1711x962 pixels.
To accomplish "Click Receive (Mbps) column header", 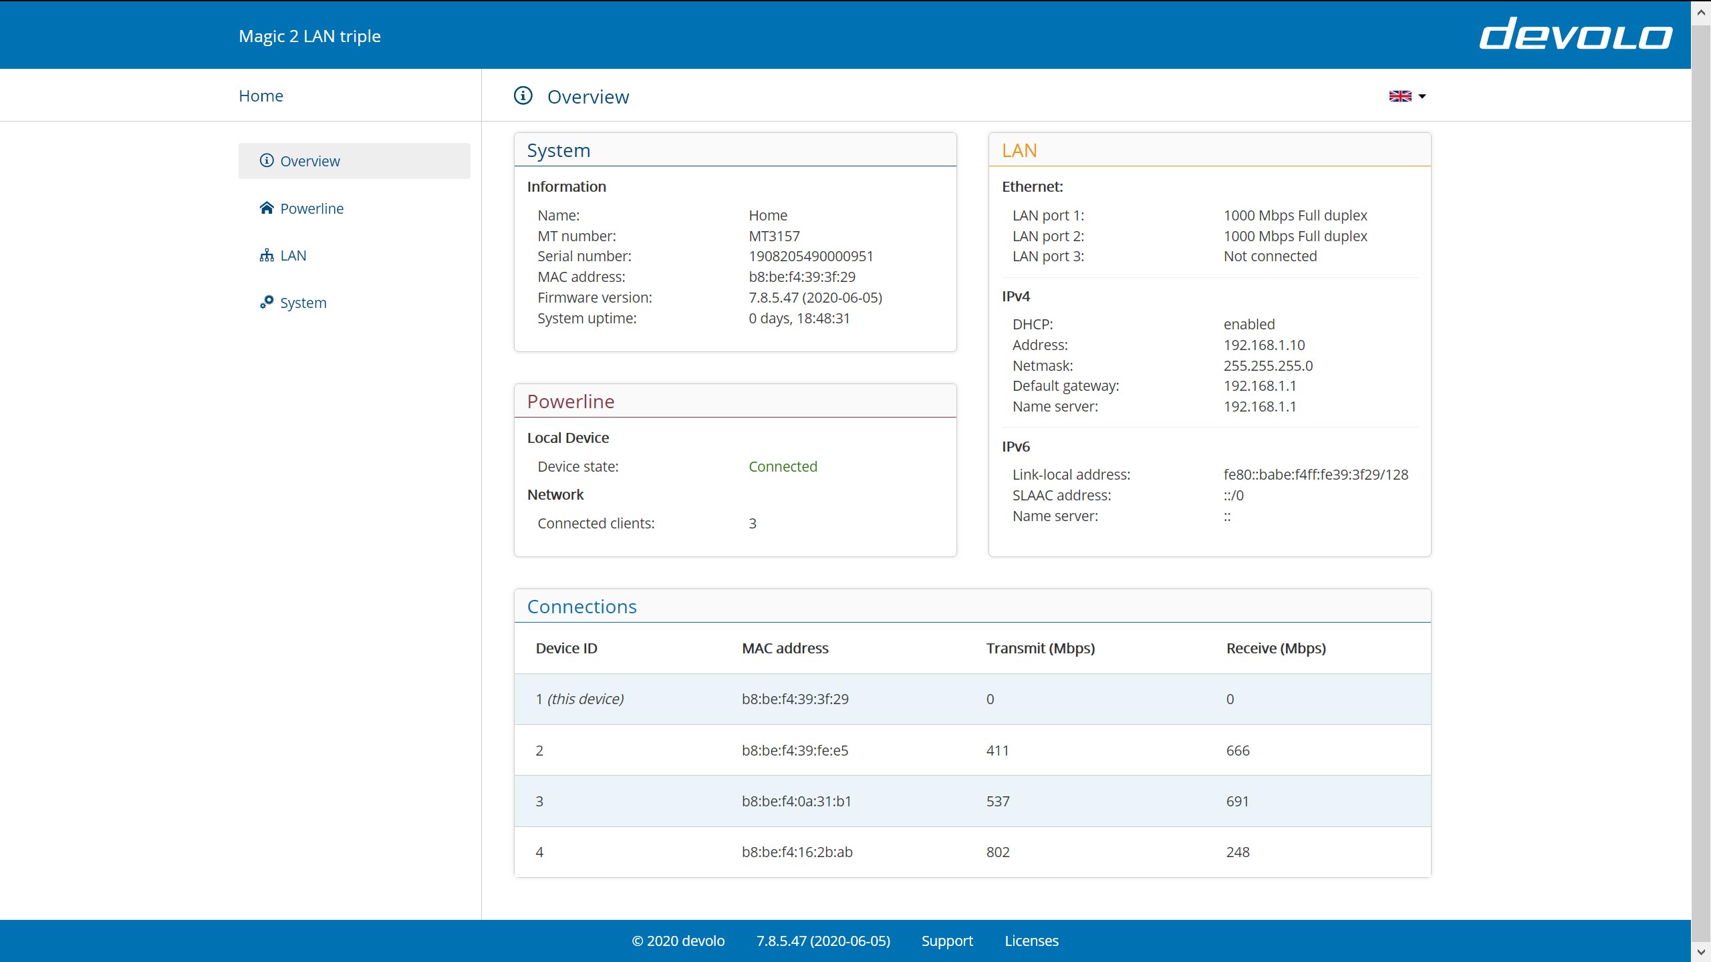I will point(1276,648).
